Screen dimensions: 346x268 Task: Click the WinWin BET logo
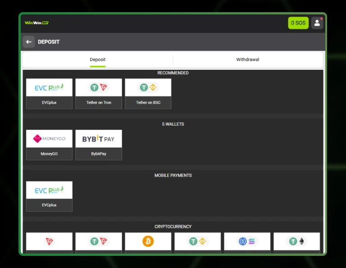[36, 23]
